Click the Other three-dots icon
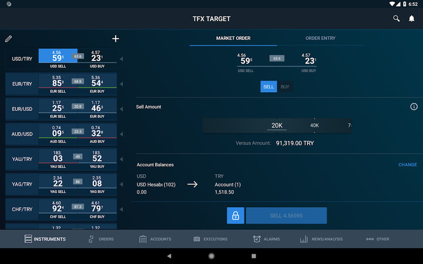 pyautogui.click(x=370, y=239)
